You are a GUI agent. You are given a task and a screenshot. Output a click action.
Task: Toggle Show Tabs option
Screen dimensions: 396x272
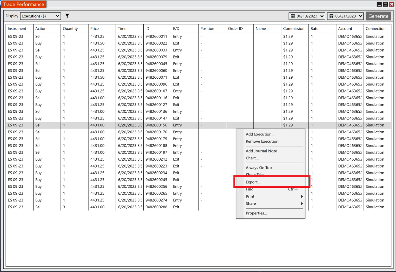coord(255,174)
